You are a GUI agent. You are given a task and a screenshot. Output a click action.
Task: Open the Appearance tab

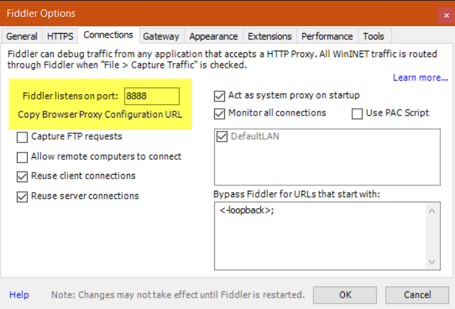coord(213,36)
